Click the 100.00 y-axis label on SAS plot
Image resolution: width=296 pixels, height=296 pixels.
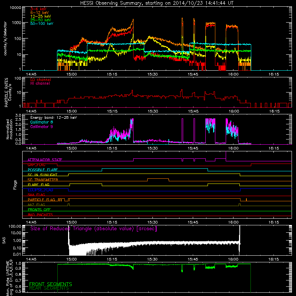tap(15, 226)
